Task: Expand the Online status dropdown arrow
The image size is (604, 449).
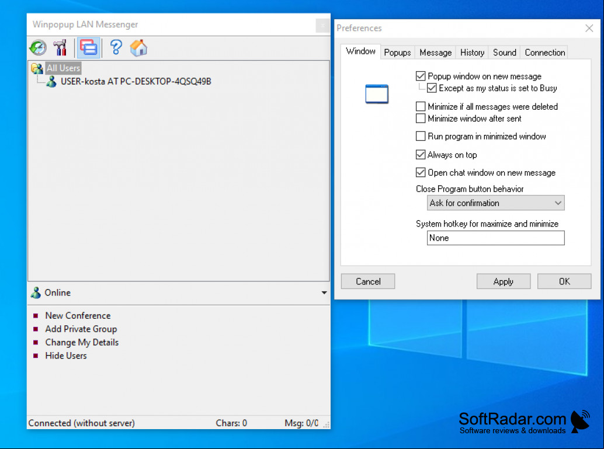Action: point(324,293)
